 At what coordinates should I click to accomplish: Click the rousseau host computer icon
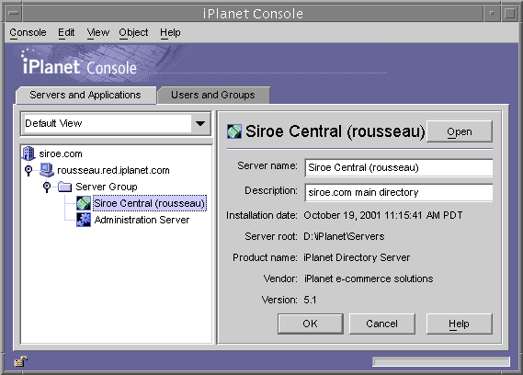47,170
